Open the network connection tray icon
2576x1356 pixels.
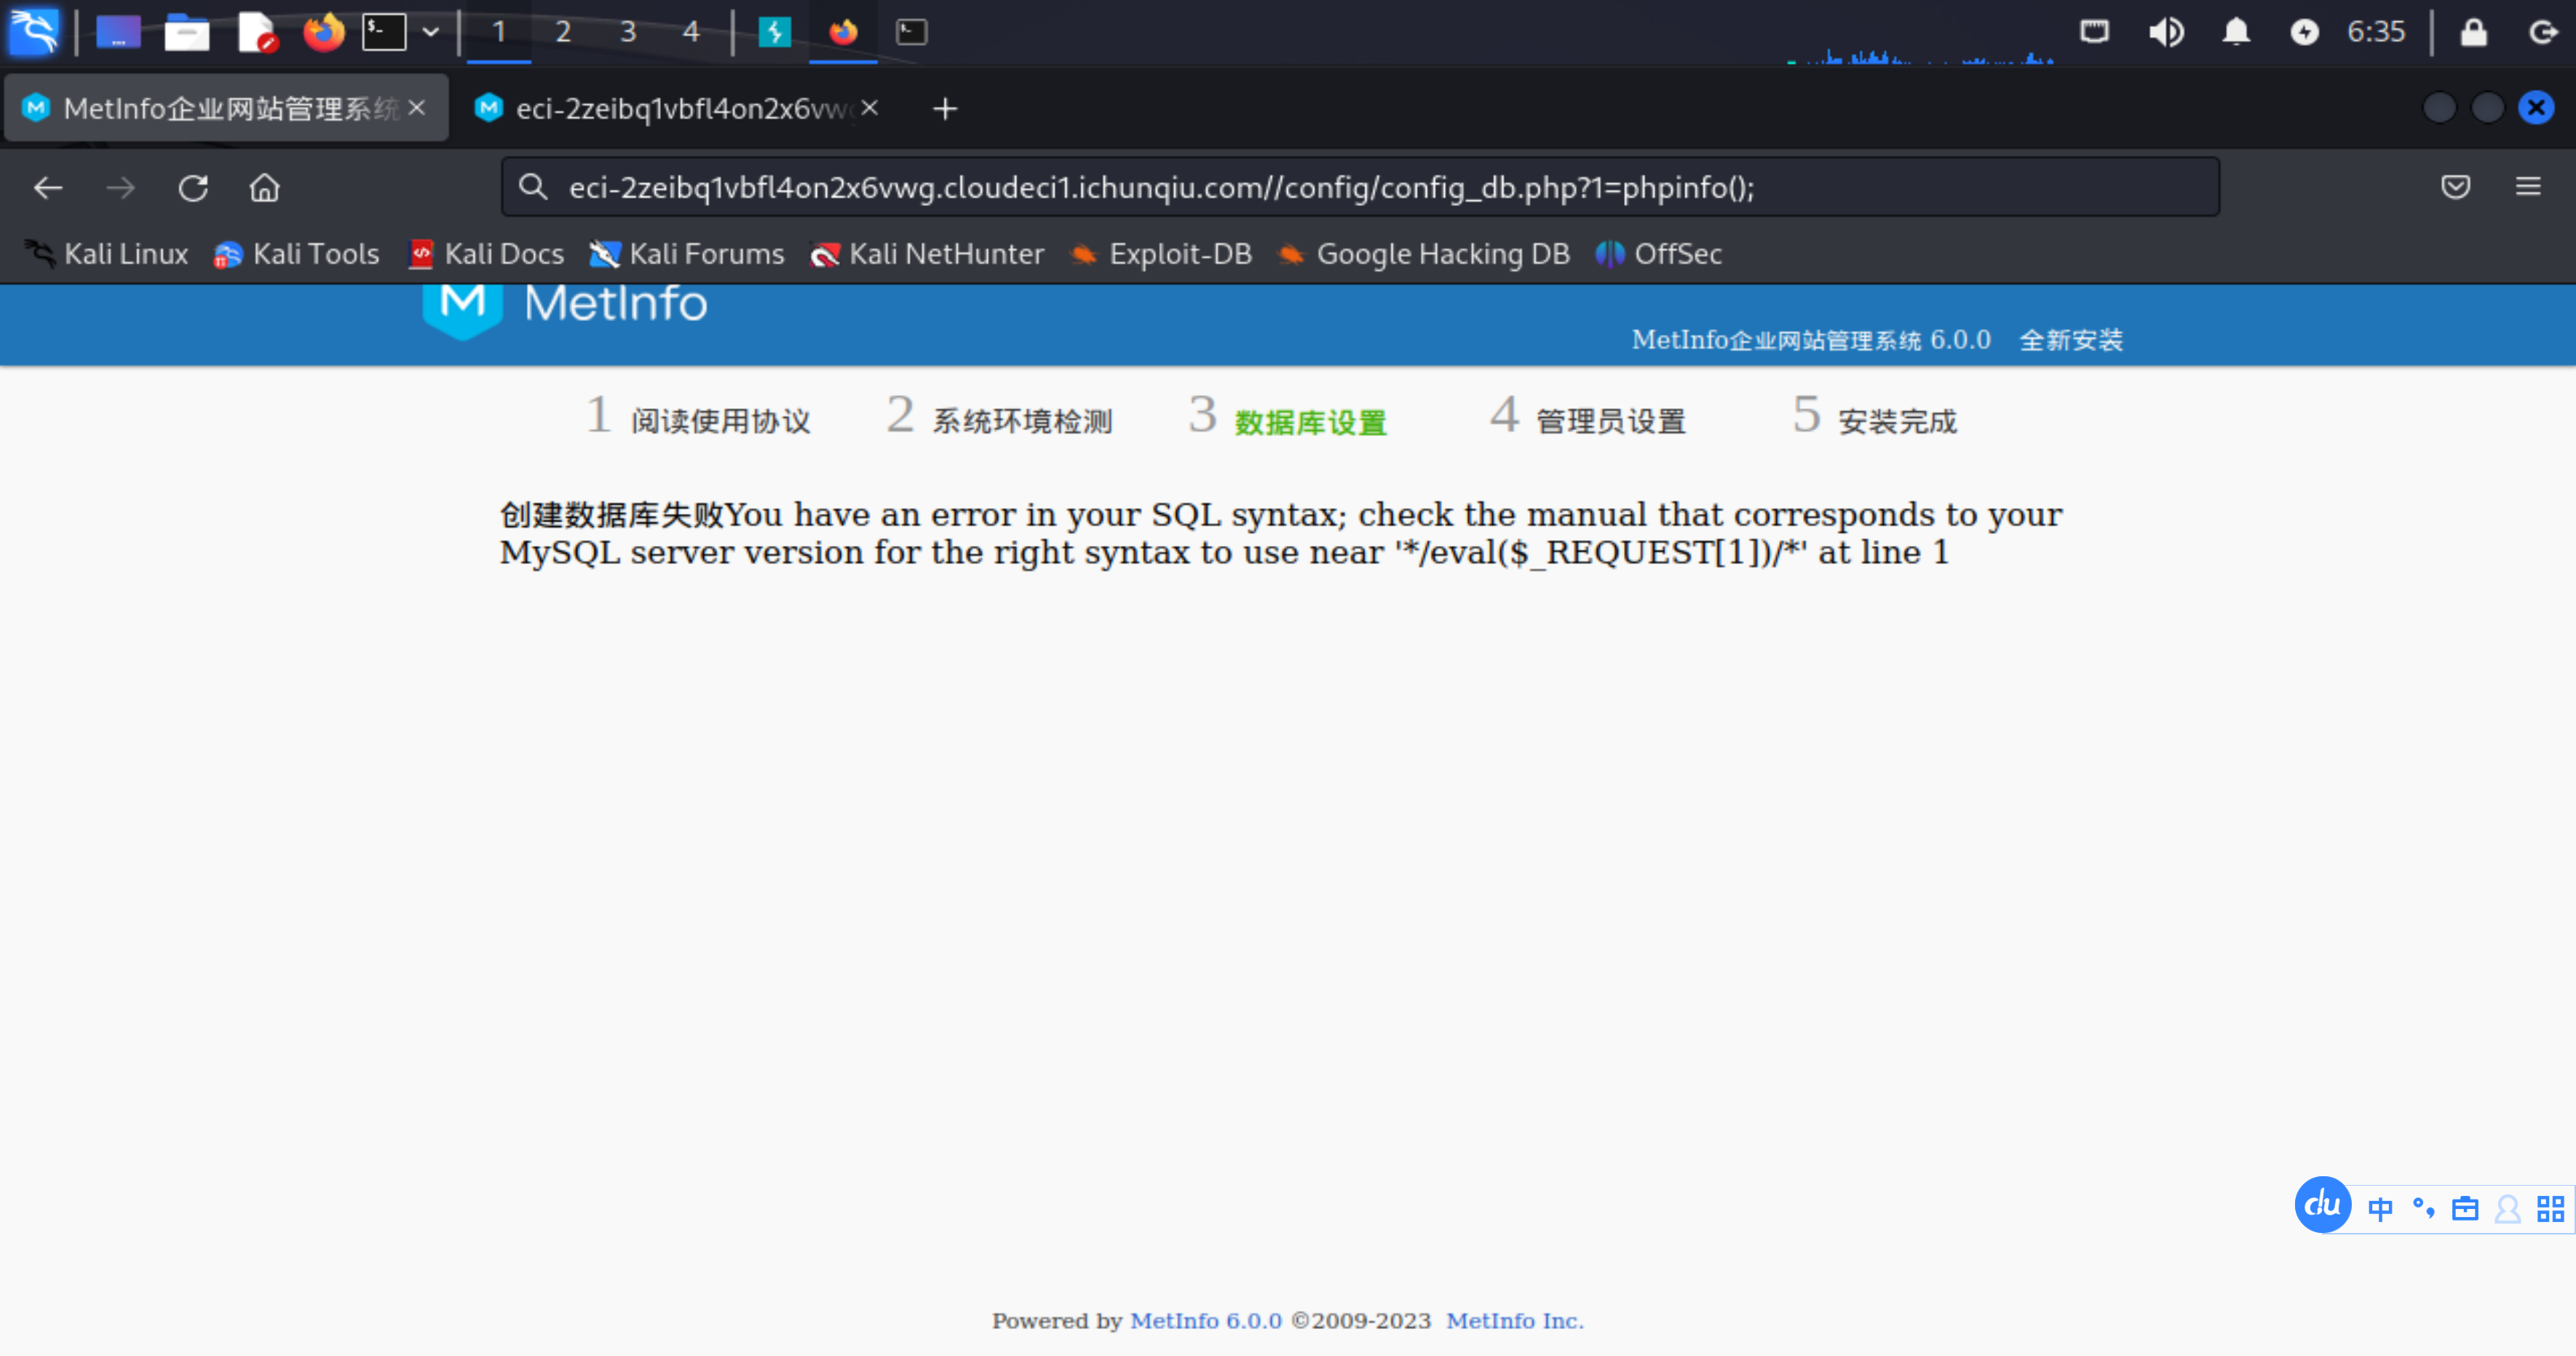tap(2094, 32)
